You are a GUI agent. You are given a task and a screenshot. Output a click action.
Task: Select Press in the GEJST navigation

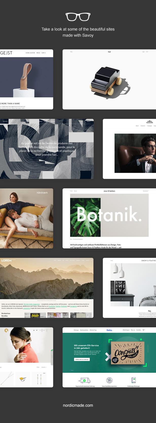click(x=38, y=53)
